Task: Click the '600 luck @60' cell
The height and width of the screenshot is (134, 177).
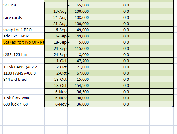Action: click(x=23, y=104)
